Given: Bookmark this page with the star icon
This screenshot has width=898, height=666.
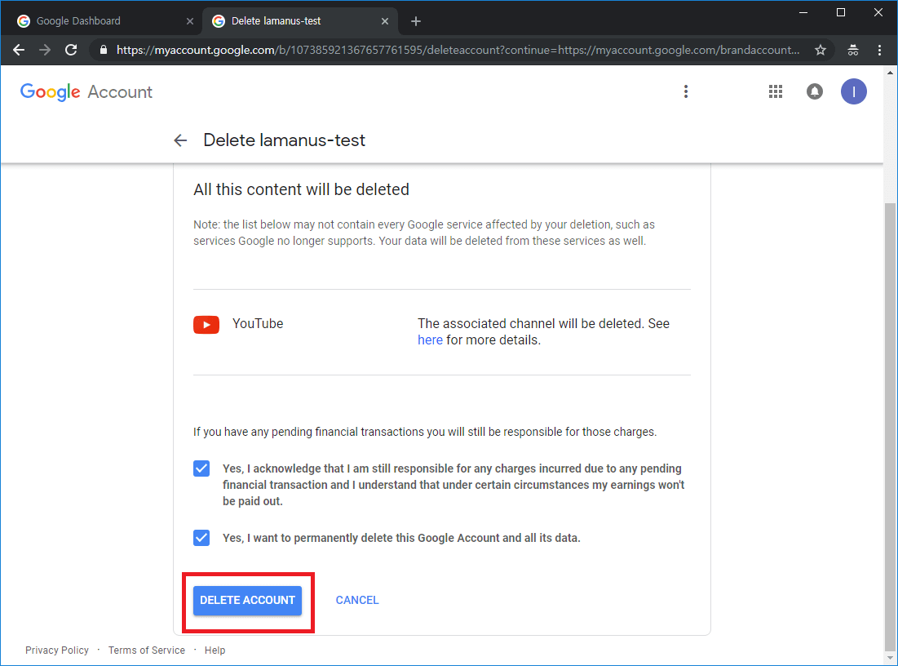Looking at the screenshot, I should click(x=820, y=50).
